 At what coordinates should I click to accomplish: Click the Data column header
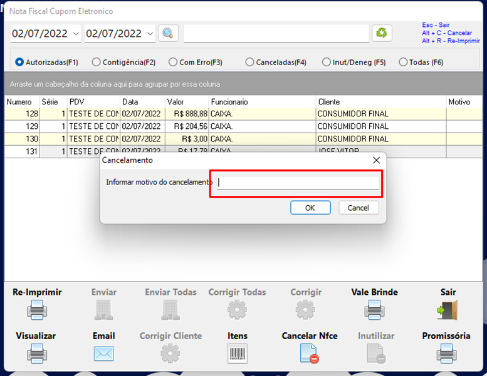click(x=142, y=102)
